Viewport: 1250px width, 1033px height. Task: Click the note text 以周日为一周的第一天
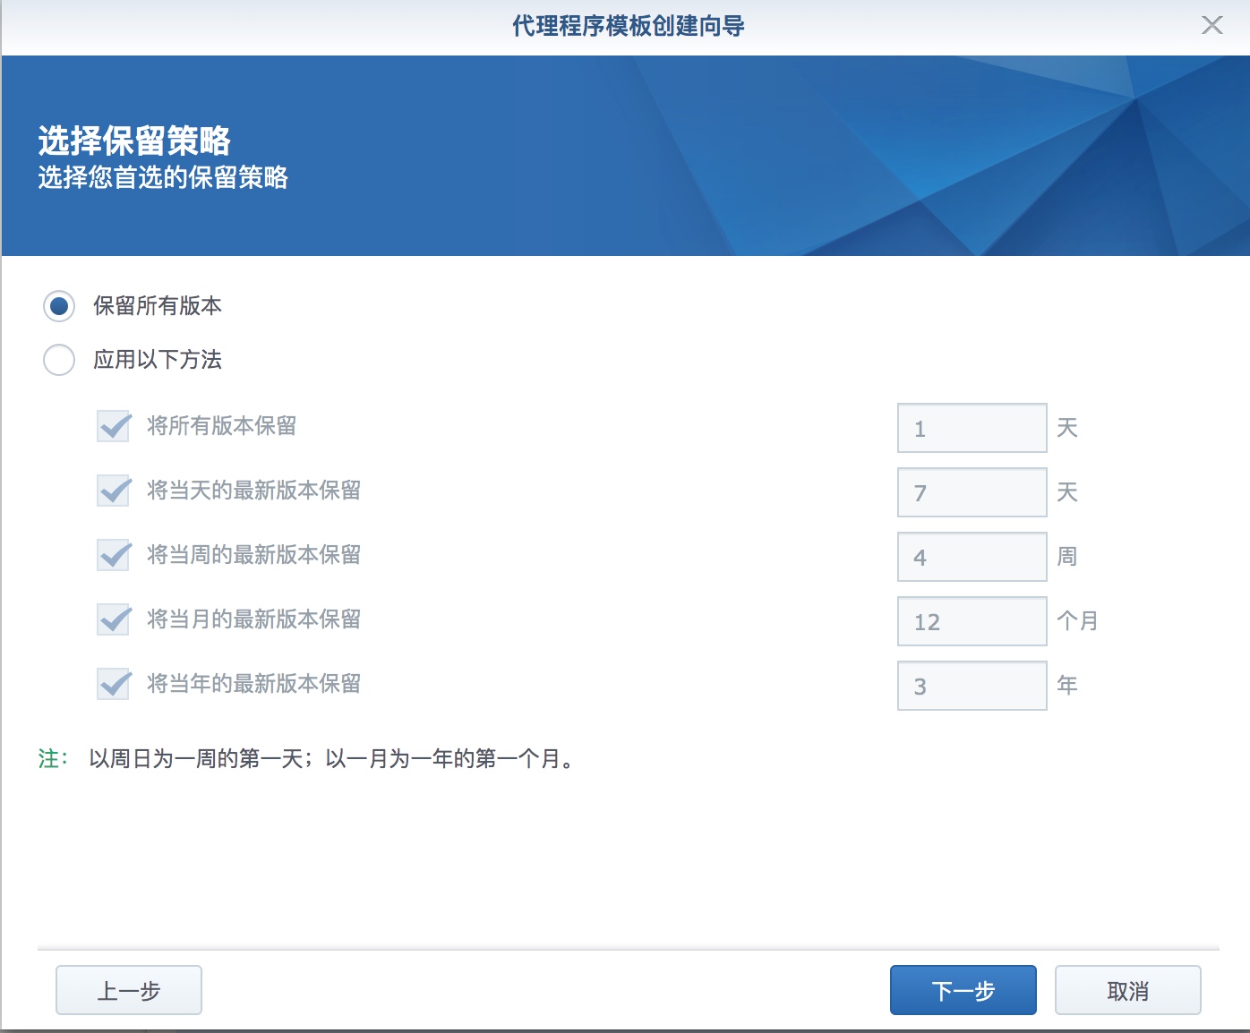tap(196, 759)
